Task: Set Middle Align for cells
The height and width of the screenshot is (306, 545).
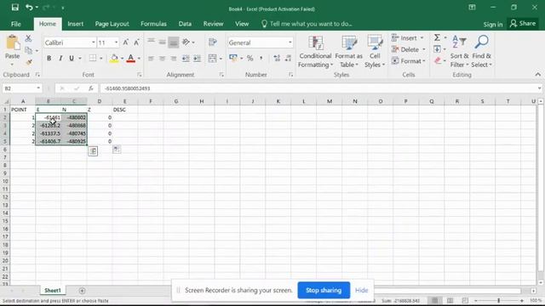Action: [x=162, y=42]
